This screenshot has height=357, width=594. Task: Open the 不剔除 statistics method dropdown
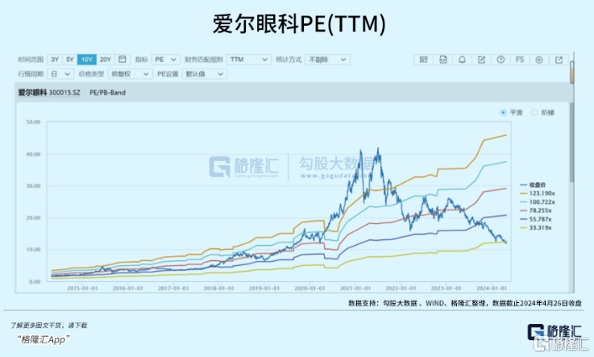327,60
